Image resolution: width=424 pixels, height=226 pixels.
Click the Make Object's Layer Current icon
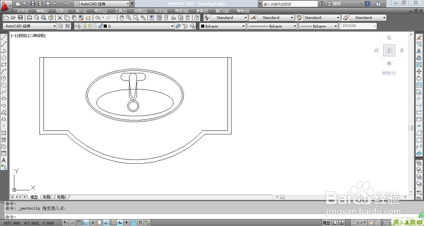(178, 26)
